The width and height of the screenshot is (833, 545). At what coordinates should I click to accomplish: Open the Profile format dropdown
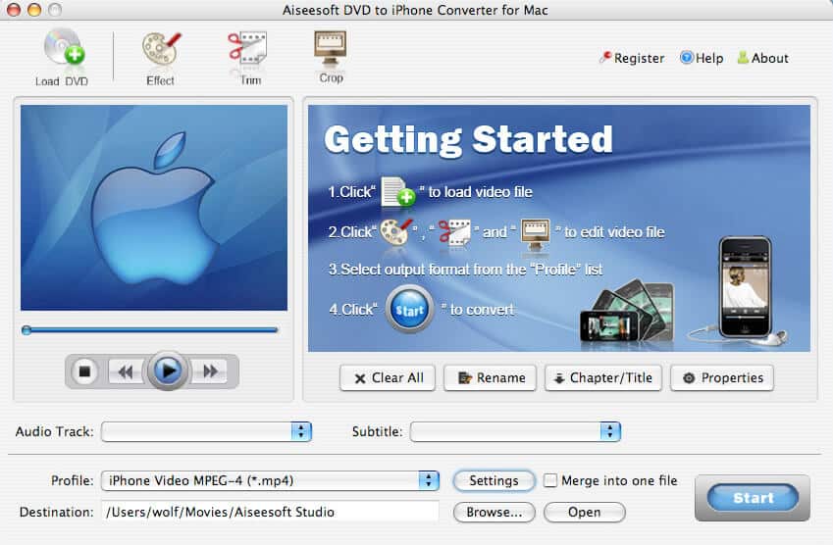click(x=270, y=480)
